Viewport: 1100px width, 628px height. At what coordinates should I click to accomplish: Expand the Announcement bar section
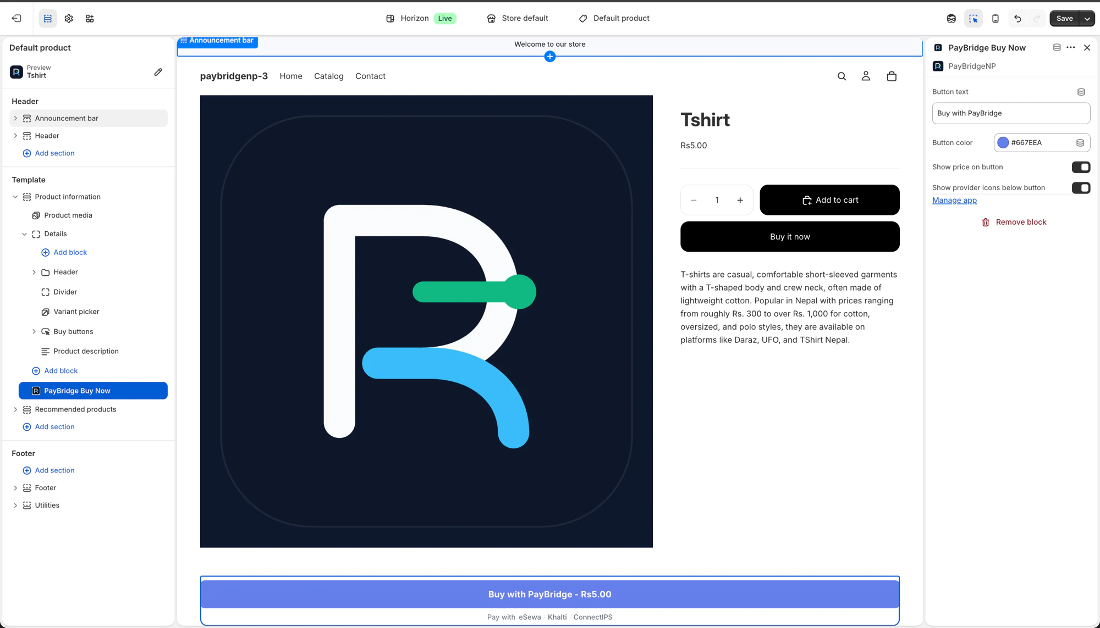[15, 118]
